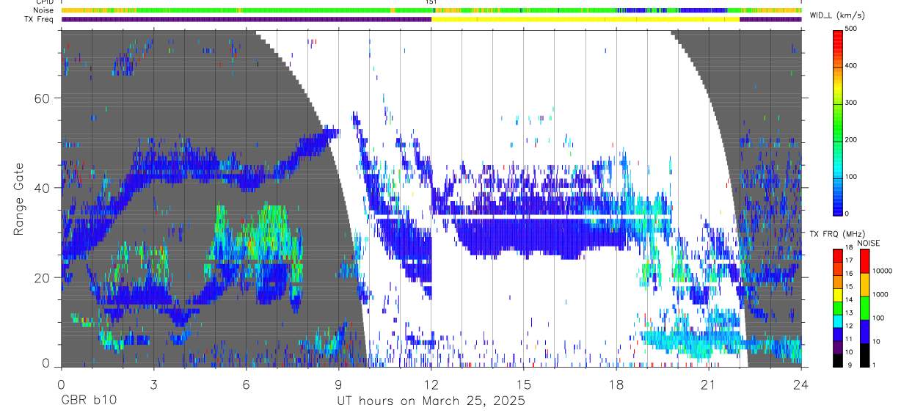Screen dimensions: 901x416
Task: Click the '18' label in the TX FRQ legend
Action: coord(848,248)
